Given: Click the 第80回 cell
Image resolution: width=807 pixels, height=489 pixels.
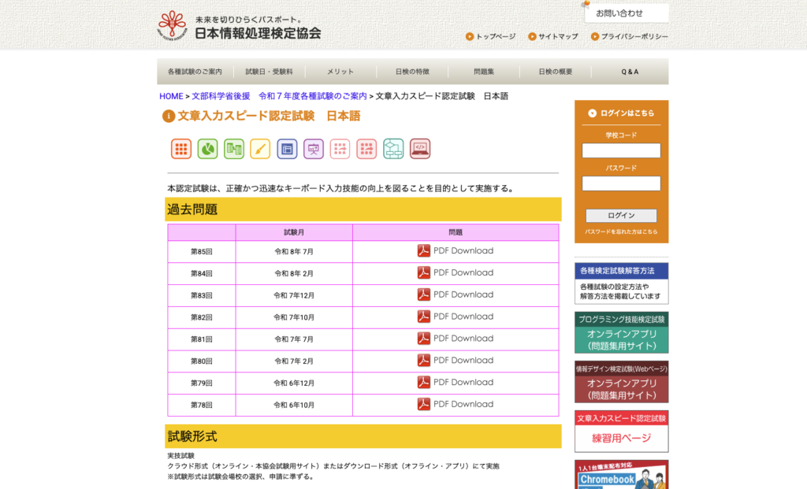Looking at the screenshot, I should (x=202, y=361).
